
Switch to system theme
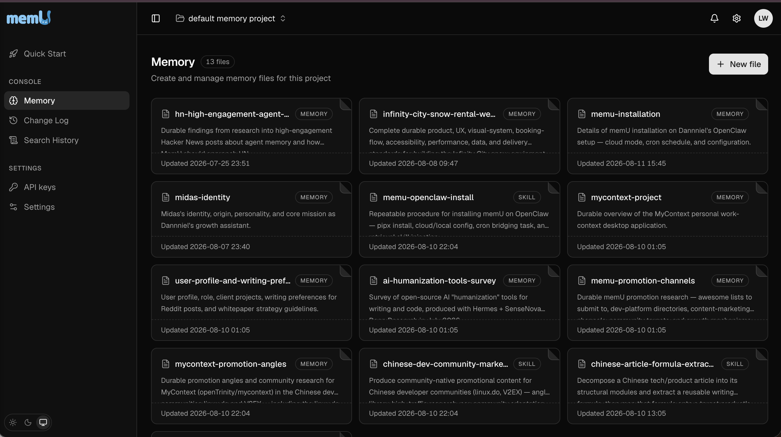click(x=43, y=422)
